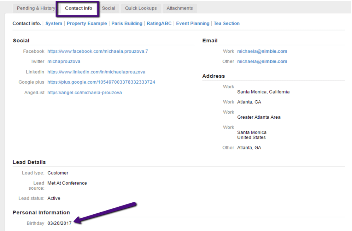Click the Contact info. section label
The height and width of the screenshot is (231, 352).
click(x=27, y=23)
